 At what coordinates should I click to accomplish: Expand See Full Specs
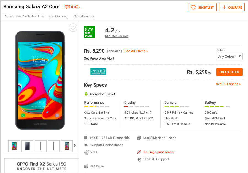click(228, 84)
